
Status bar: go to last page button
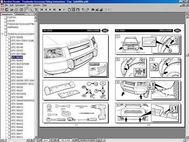point(76,140)
